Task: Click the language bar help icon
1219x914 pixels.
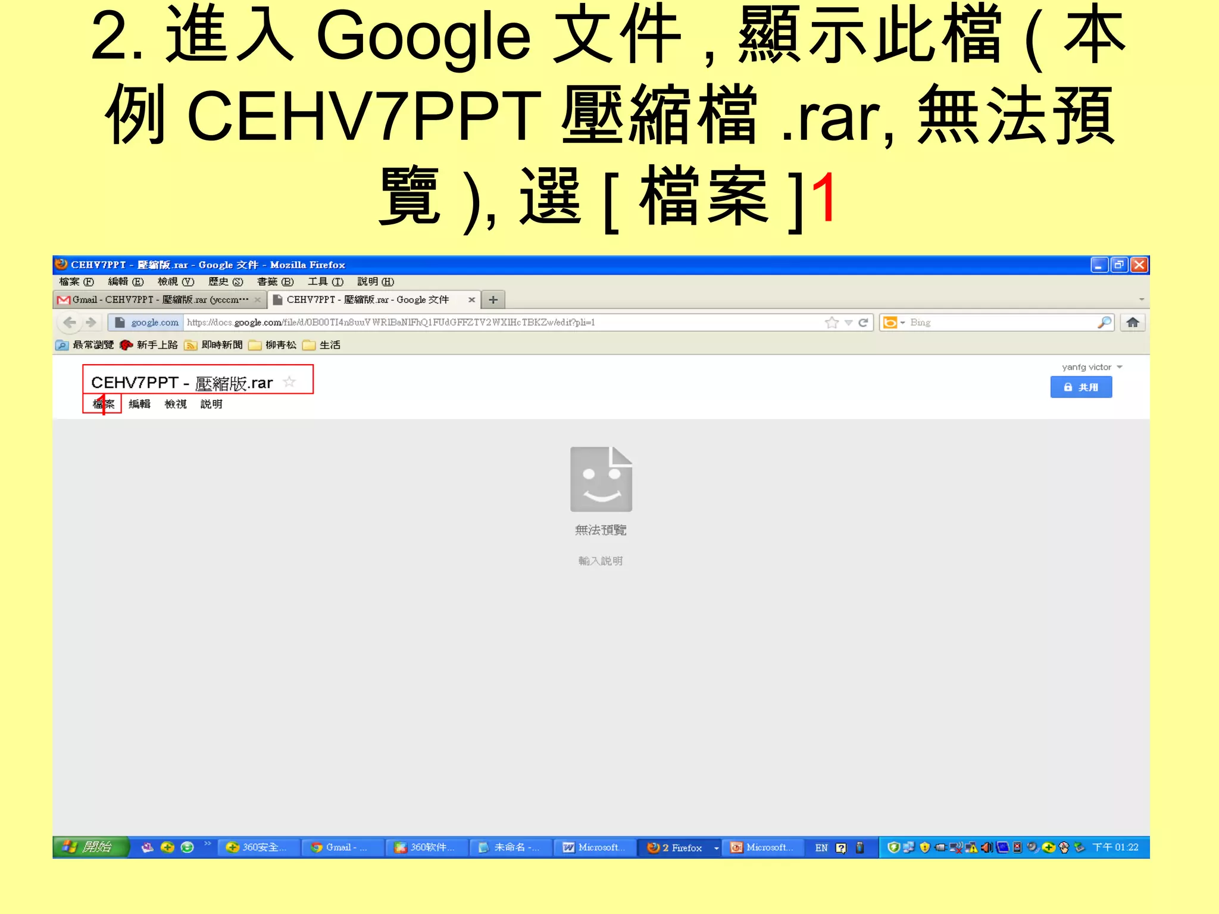Action: [x=841, y=848]
